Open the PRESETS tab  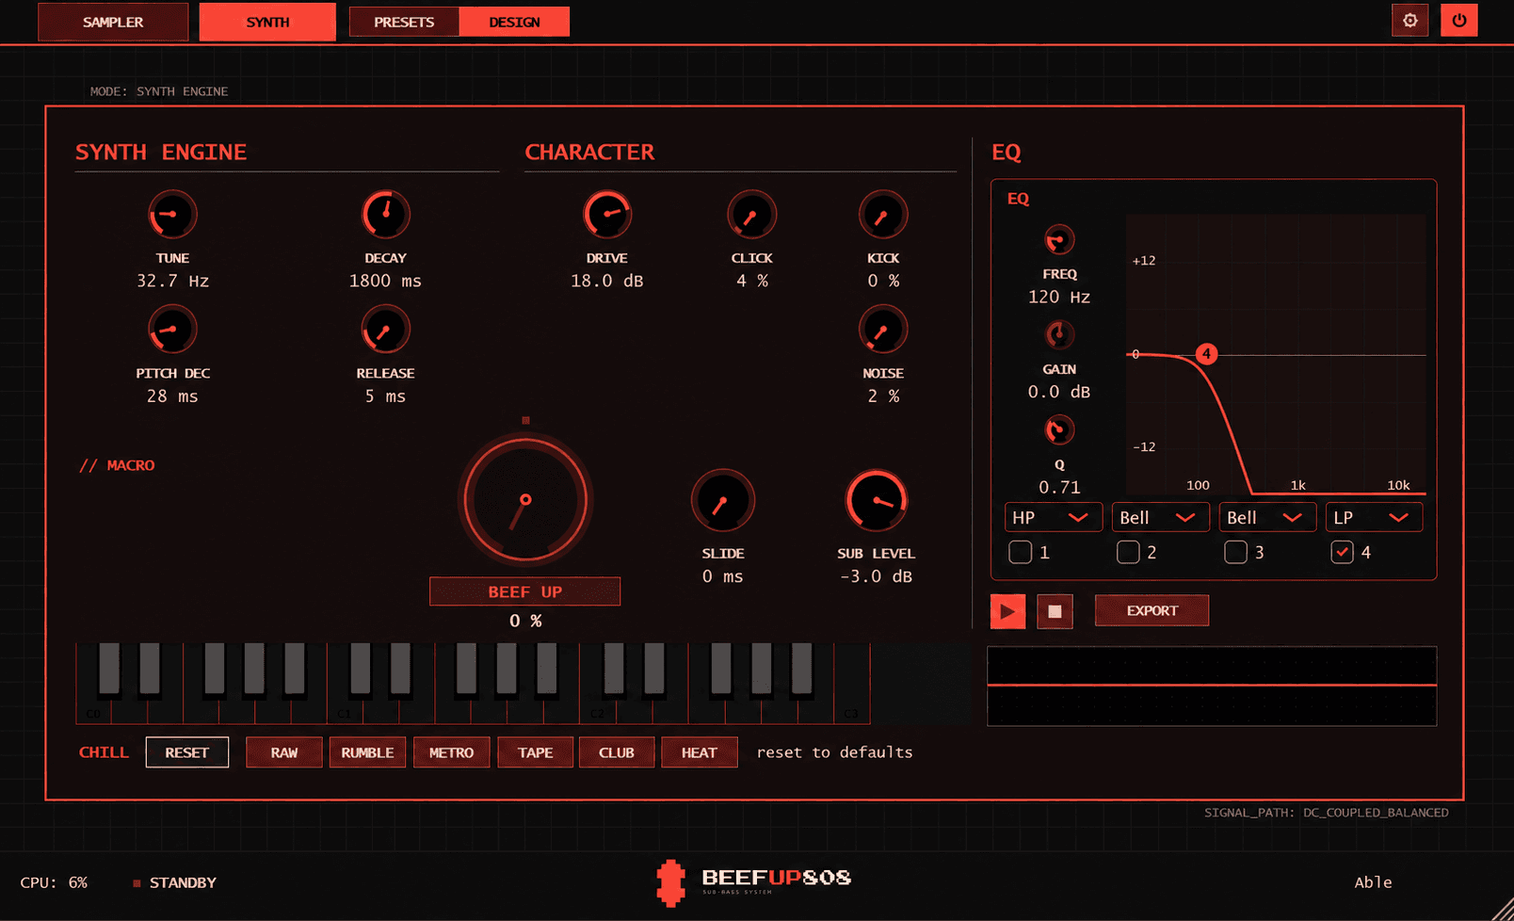[404, 22]
